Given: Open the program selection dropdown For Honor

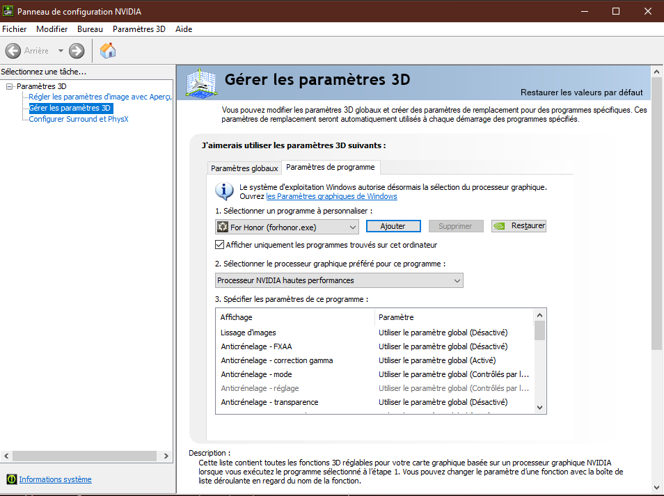Looking at the screenshot, I should pos(287,227).
